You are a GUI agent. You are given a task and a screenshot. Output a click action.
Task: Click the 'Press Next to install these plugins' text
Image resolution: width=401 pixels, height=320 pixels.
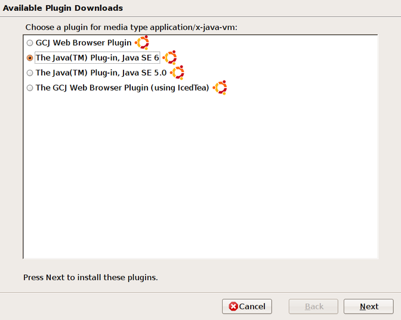pyautogui.click(x=90, y=278)
